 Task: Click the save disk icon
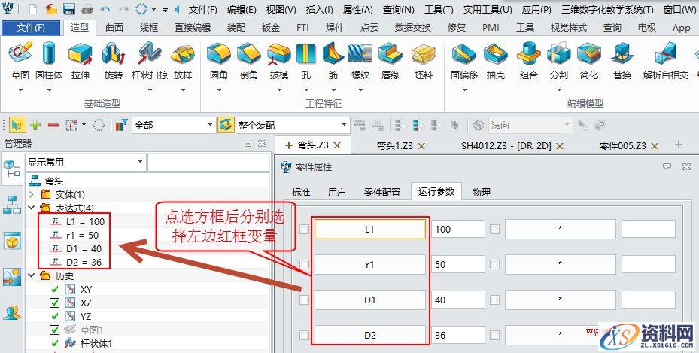pos(68,8)
